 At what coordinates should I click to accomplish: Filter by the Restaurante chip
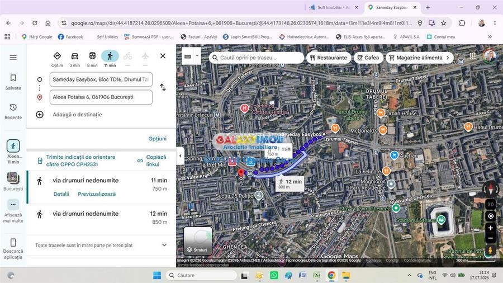click(329, 58)
